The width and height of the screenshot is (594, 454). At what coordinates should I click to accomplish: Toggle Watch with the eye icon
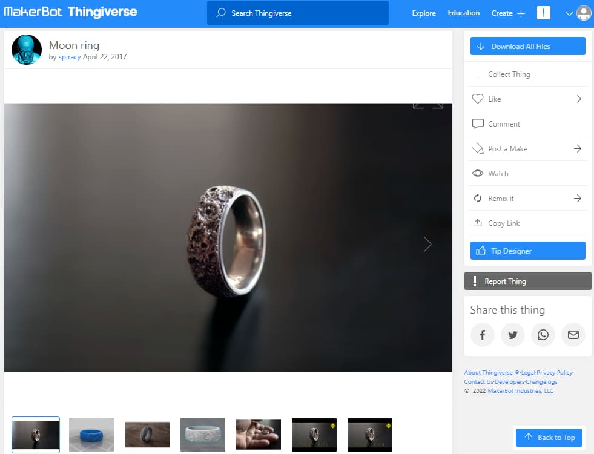pyautogui.click(x=478, y=173)
